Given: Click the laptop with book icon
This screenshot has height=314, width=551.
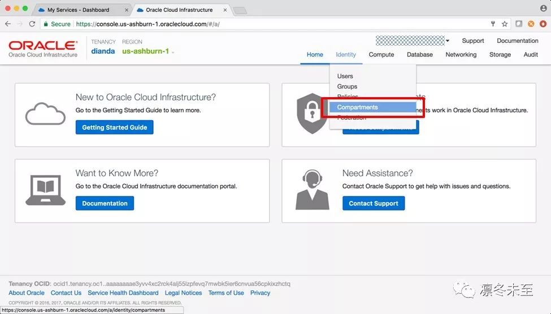Looking at the screenshot, I should point(45,190).
